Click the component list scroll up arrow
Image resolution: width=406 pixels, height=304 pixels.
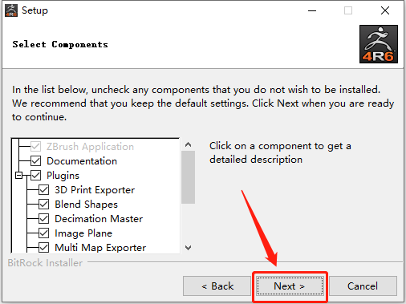coord(188,144)
